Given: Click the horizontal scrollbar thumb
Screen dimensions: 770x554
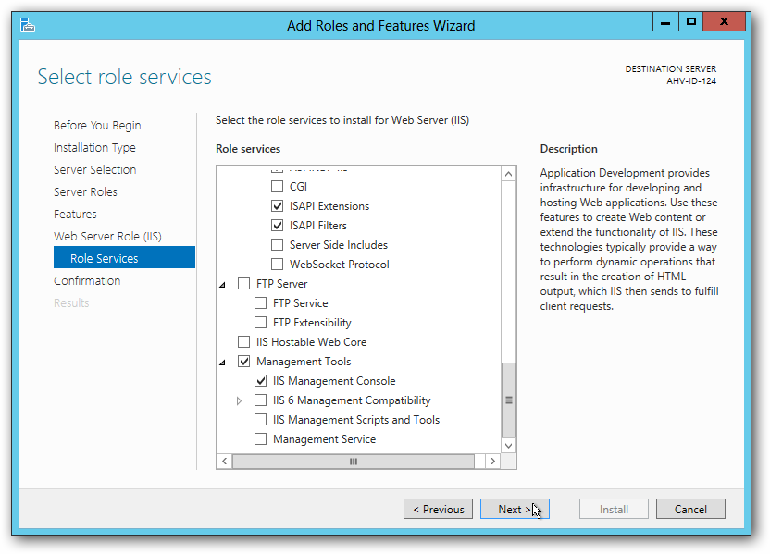Looking at the screenshot, I should pyautogui.click(x=354, y=462).
